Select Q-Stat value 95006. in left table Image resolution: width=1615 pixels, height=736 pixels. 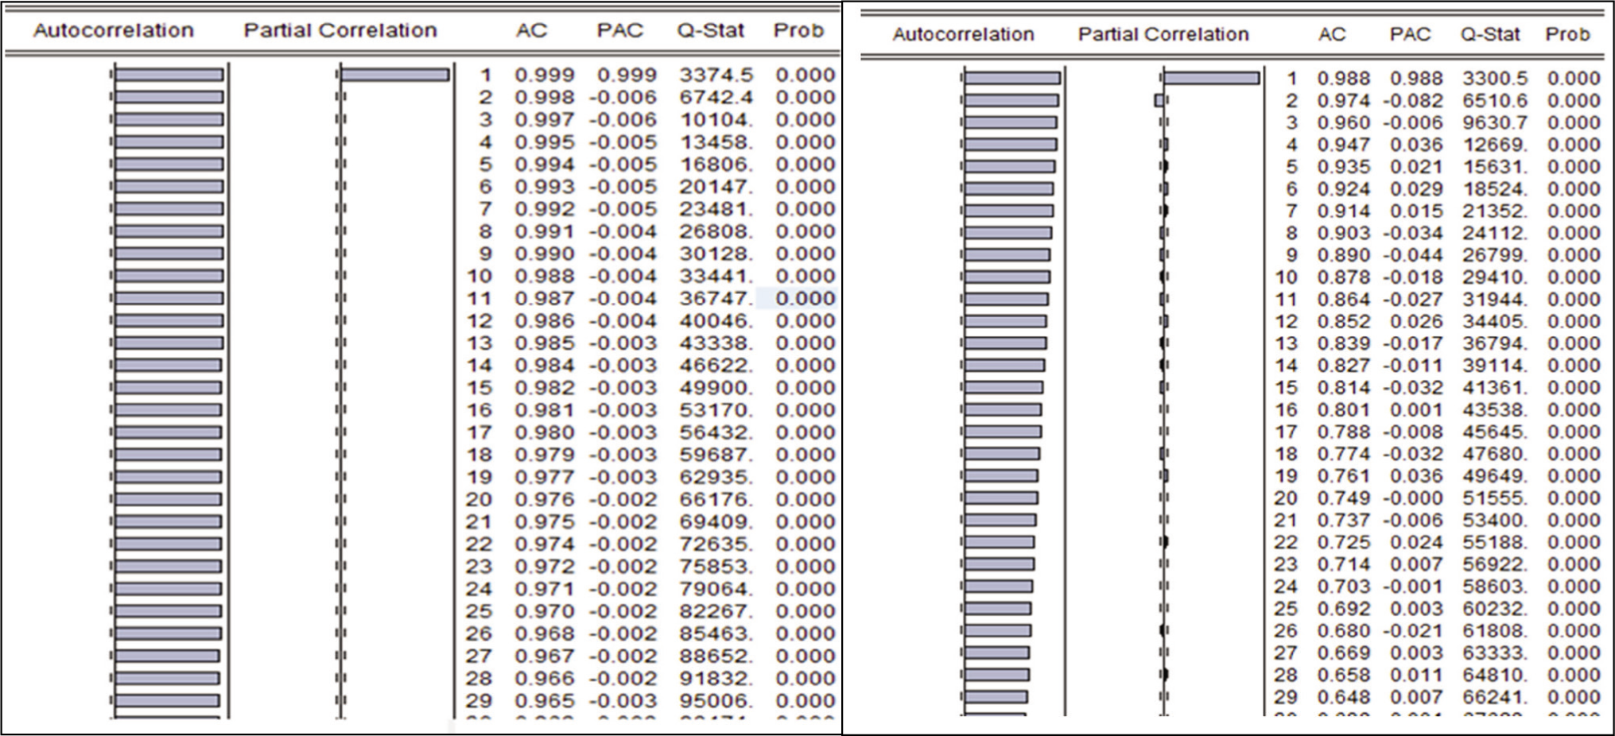(x=716, y=701)
